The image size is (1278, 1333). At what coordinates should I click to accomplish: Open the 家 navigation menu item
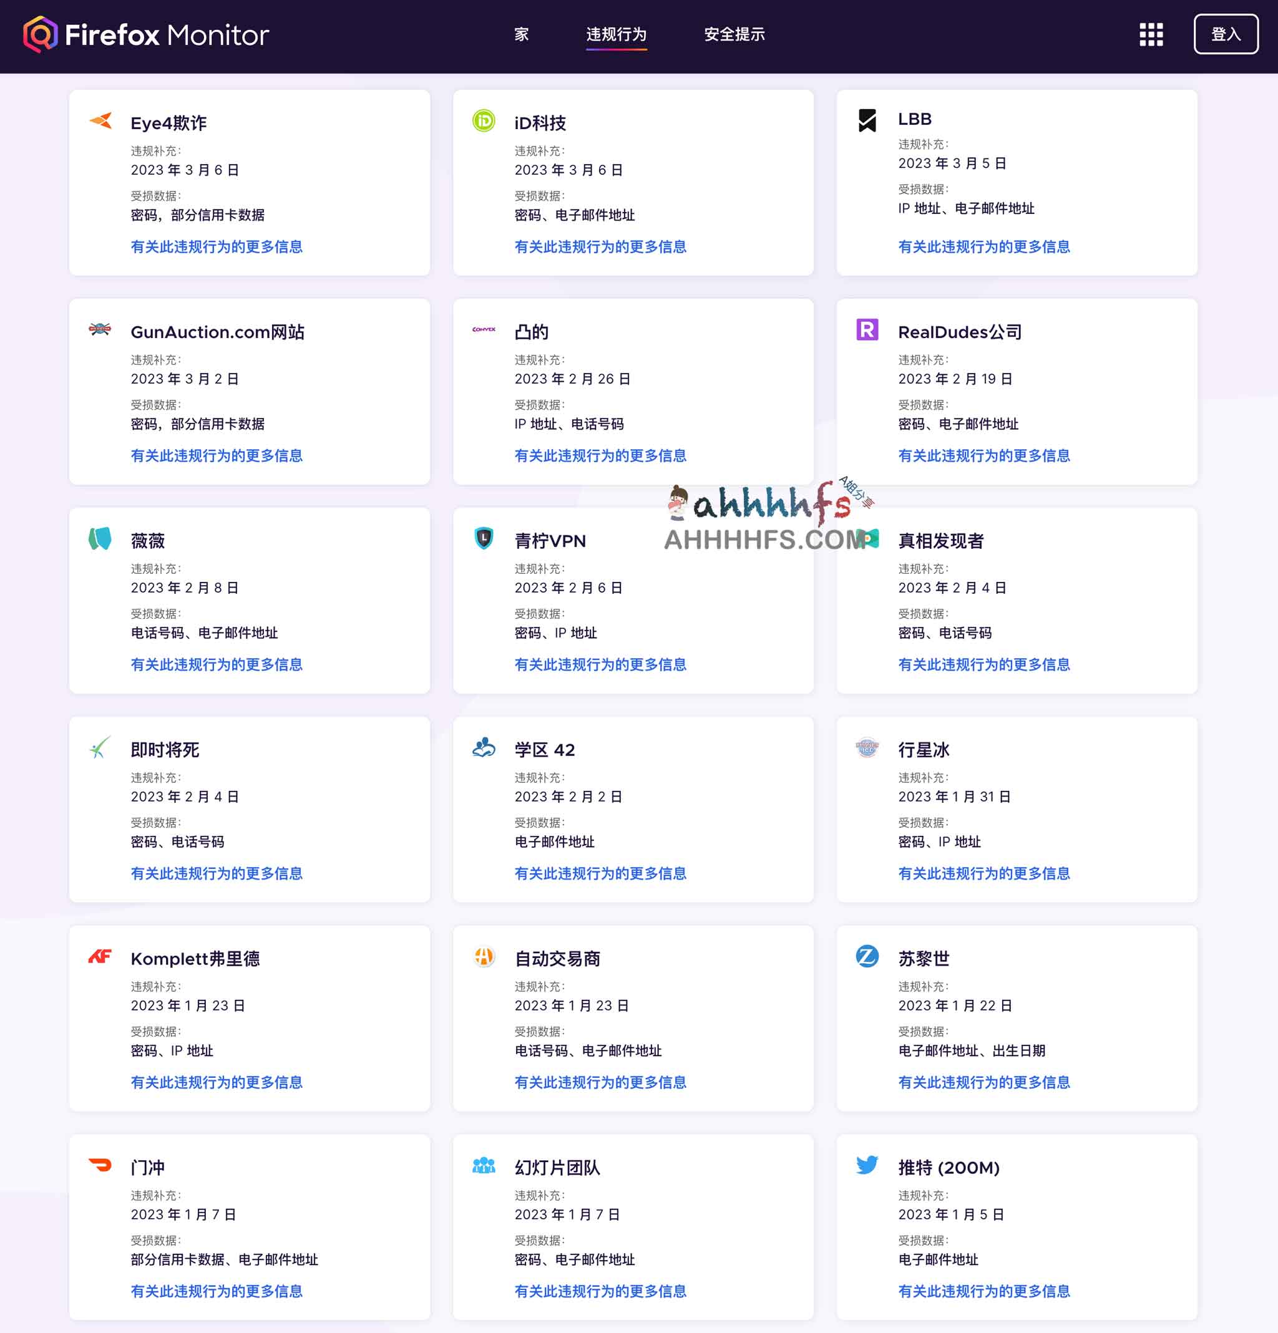point(520,34)
